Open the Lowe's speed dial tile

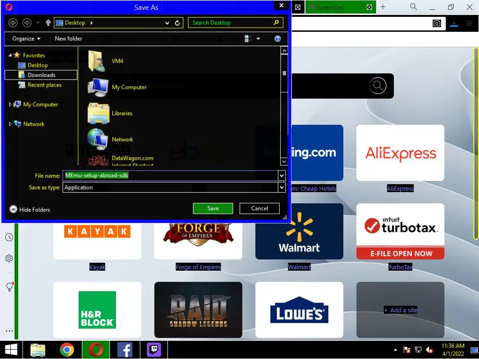click(x=299, y=310)
